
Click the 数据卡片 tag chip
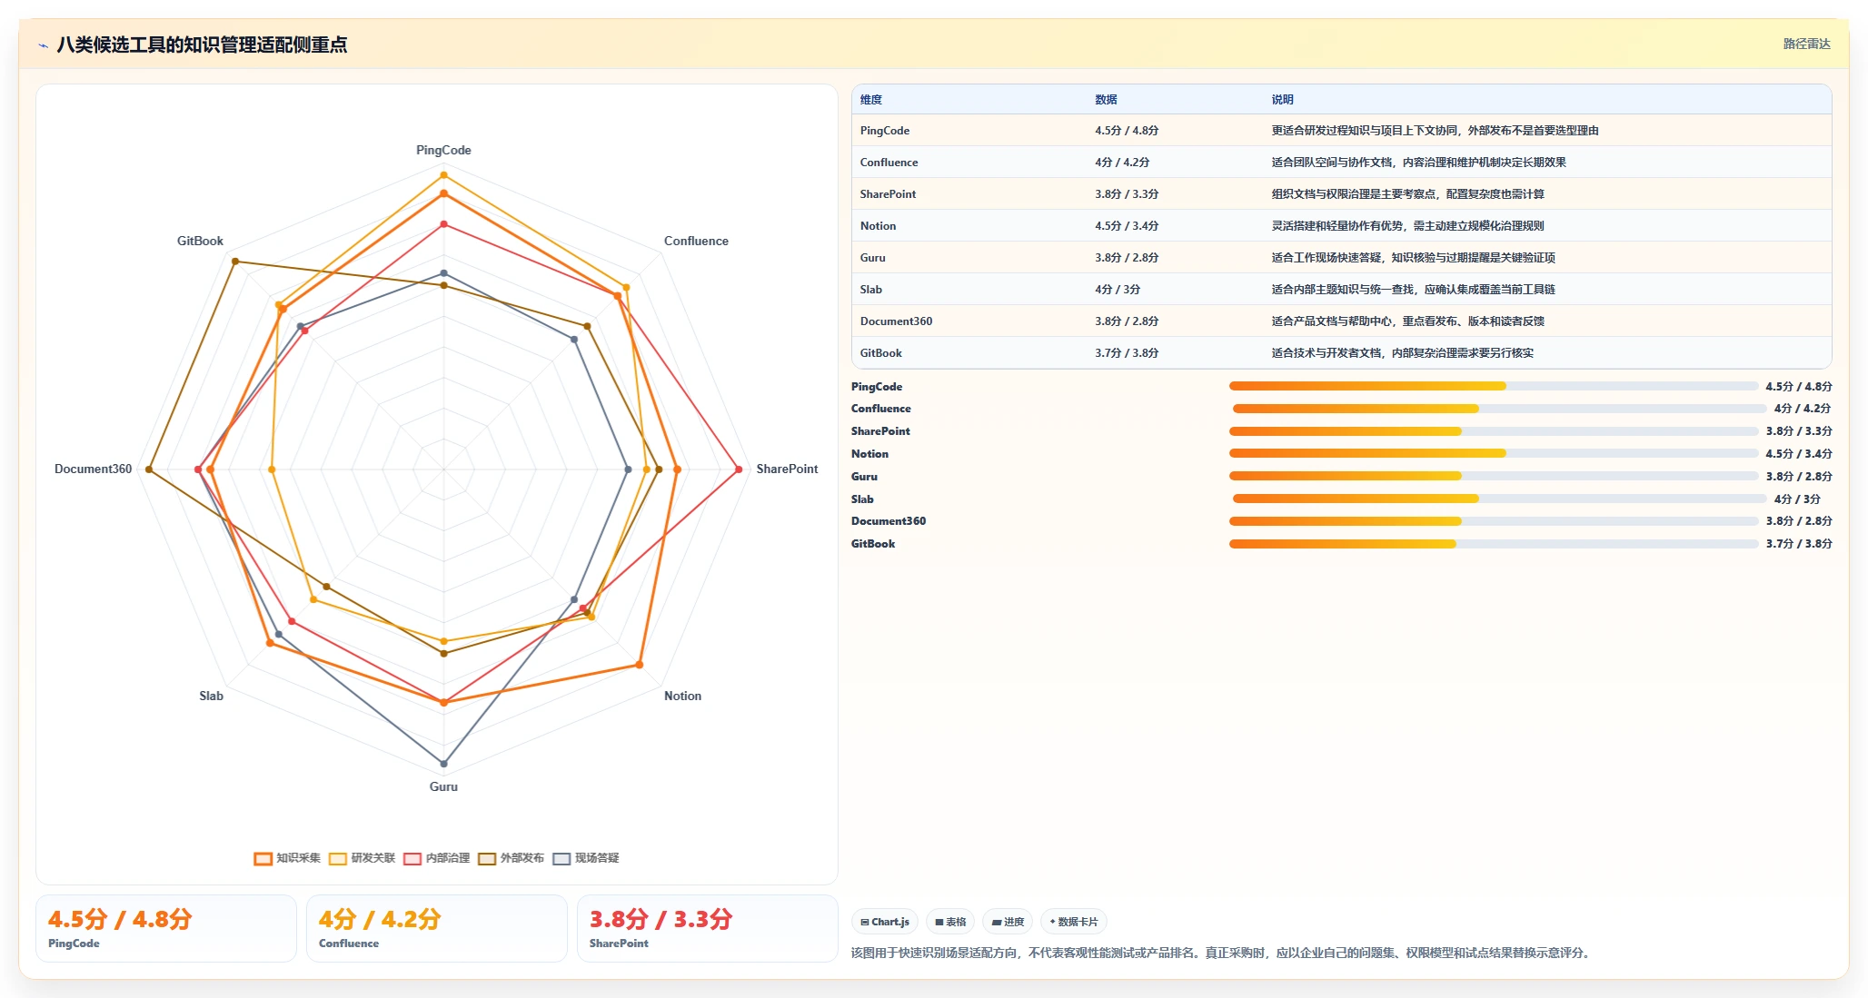(1074, 922)
